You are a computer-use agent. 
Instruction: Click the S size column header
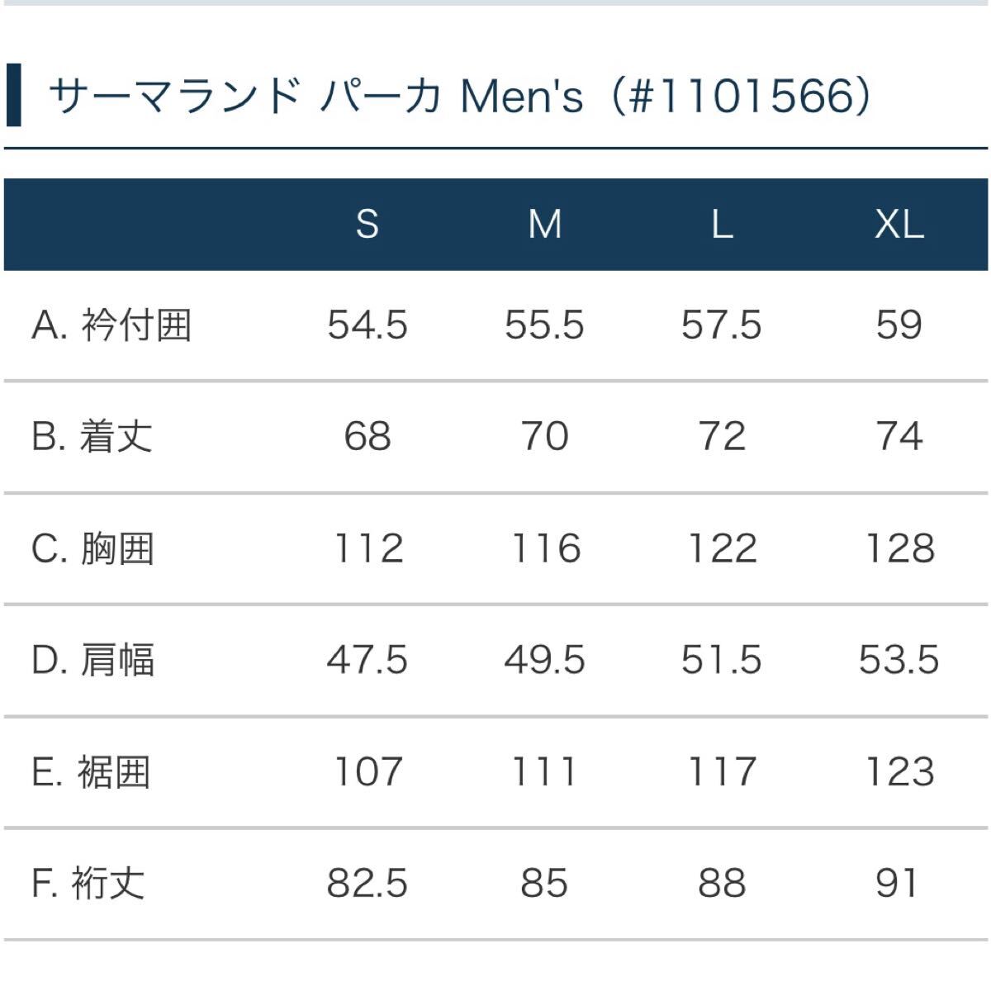(367, 225)
